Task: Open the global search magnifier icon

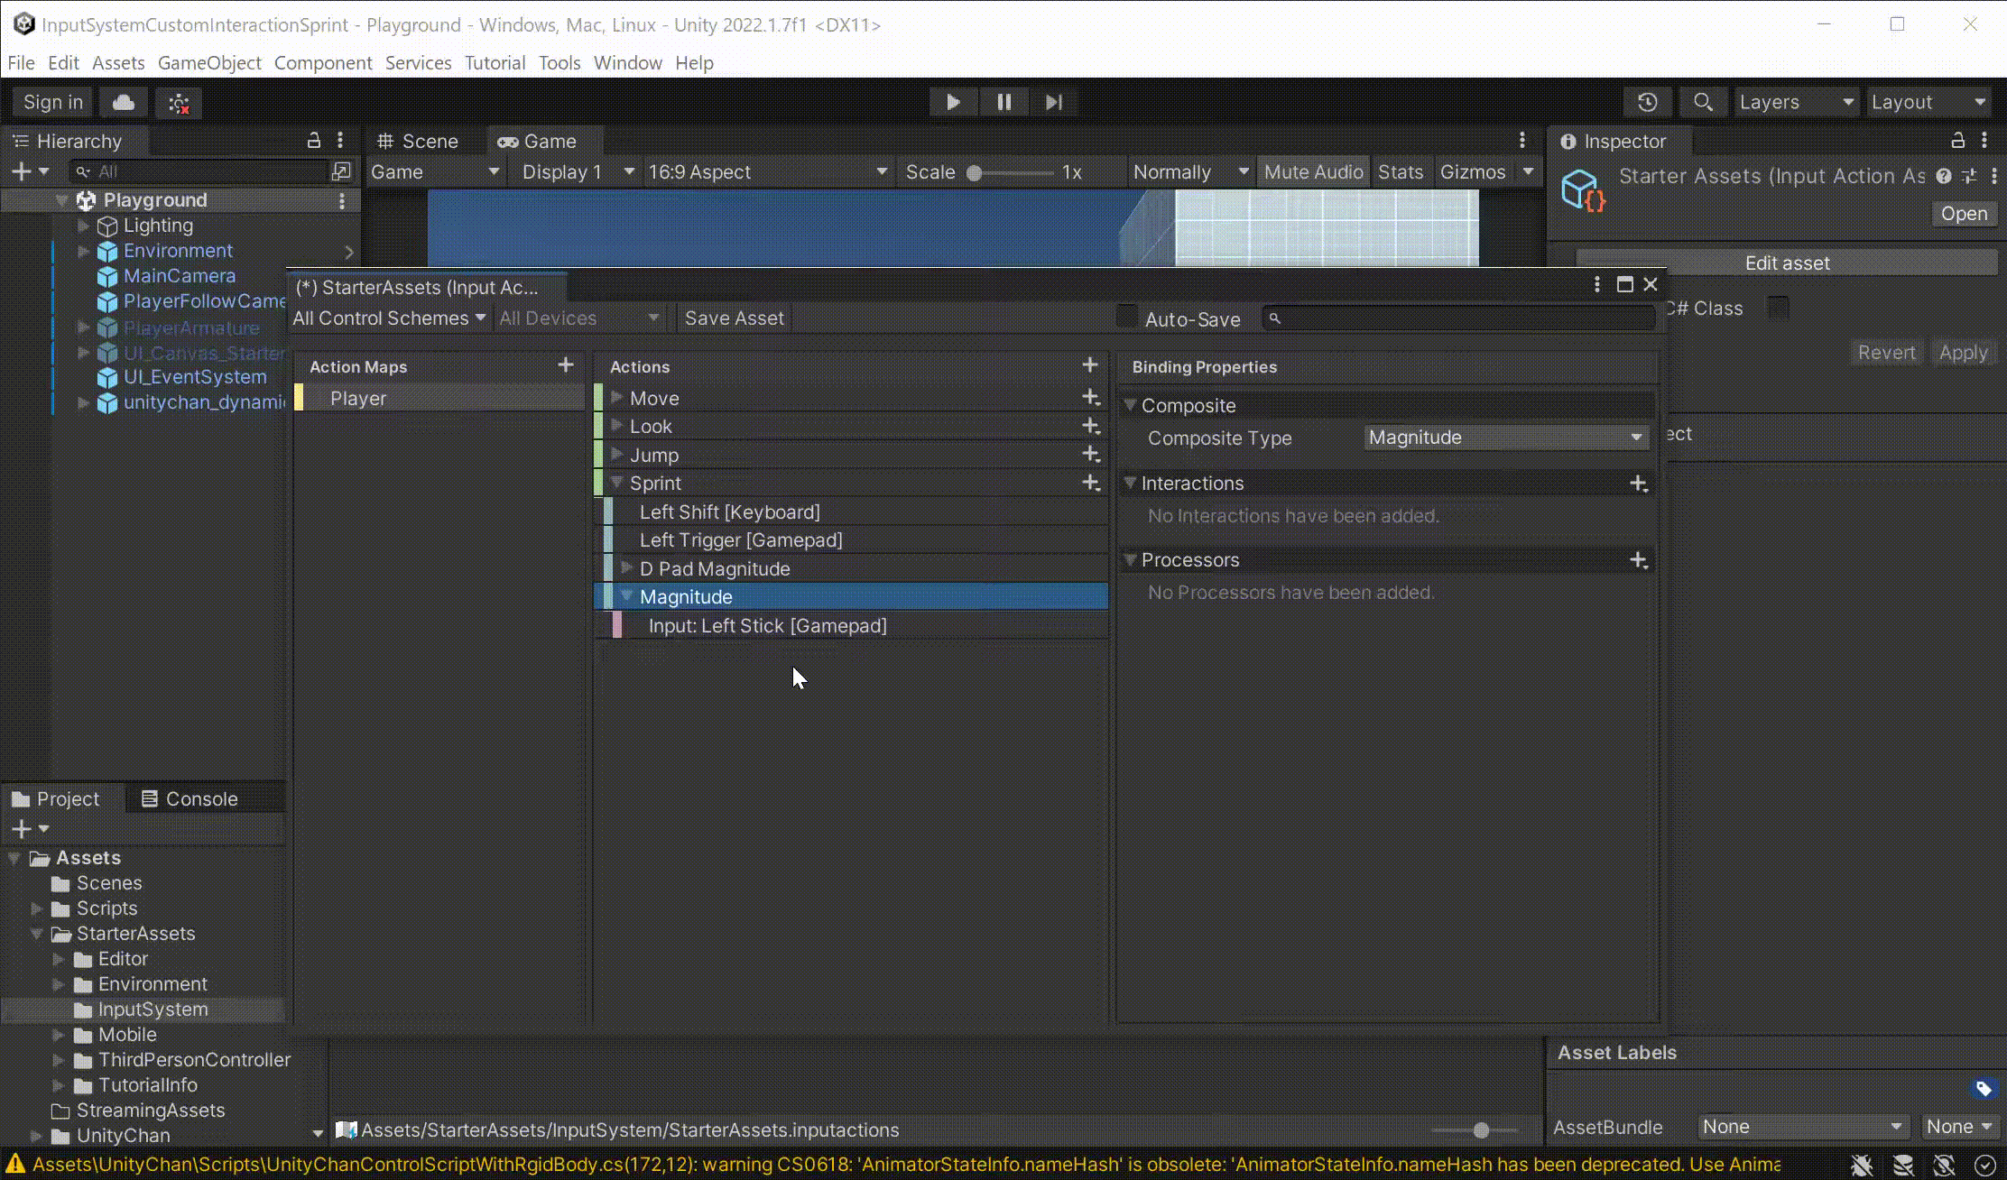Action: click(1703, 102)
